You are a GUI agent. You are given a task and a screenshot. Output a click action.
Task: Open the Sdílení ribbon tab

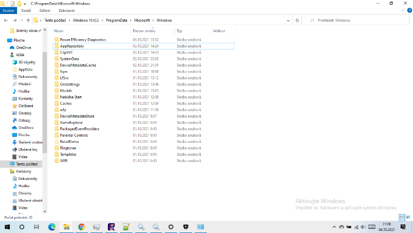click(x=45, y=10)
